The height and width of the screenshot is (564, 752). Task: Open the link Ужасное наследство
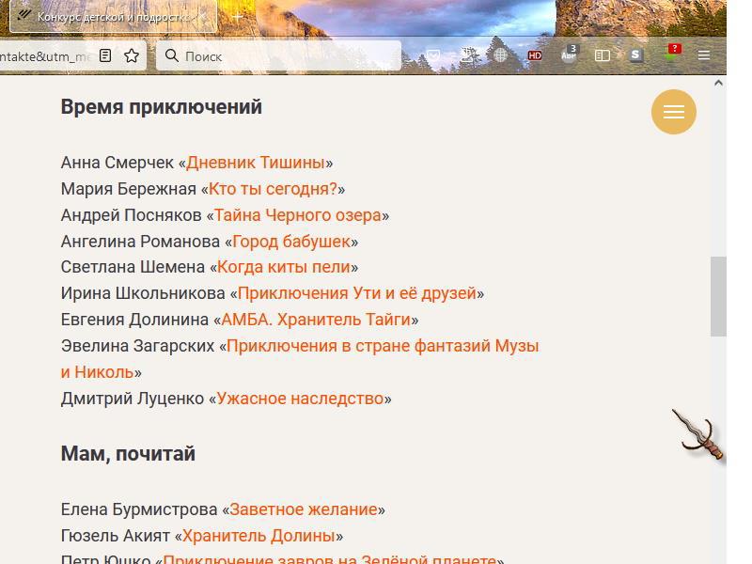tap(300, 399)
